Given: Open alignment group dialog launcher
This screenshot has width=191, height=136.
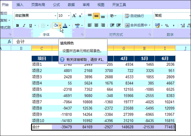Looking at the screenshot, I should pyautogui.click(x=150, y=35).
